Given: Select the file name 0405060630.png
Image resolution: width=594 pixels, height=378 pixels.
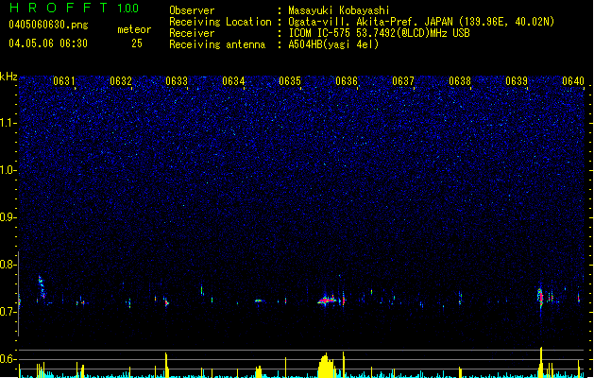Looking at the screenshot, I should click(48, 25).
